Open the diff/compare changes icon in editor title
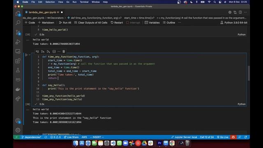Image resolution: width=263 pixels, height=148 pixels. pyautogui.click(x=235, y=12)
